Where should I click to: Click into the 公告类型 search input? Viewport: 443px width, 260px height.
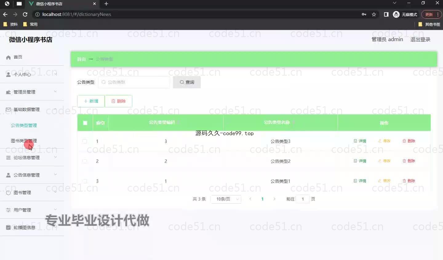(x=134, y=82)
